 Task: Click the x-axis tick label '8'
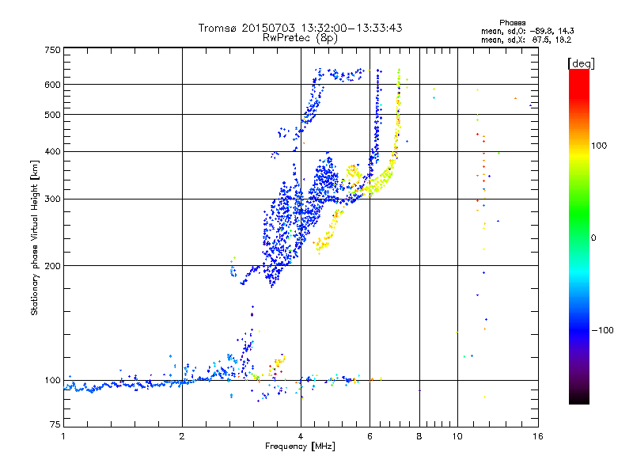419,436
